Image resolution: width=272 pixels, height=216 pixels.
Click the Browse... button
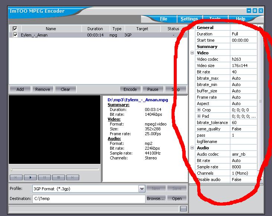point(156,198)
